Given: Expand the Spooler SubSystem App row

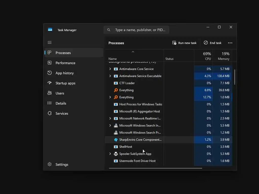Looking at the screenshot, I should pos(110,154).
